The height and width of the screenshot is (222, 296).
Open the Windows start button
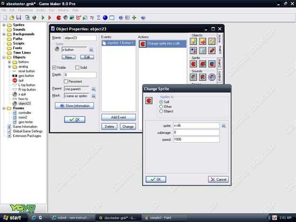12,218
